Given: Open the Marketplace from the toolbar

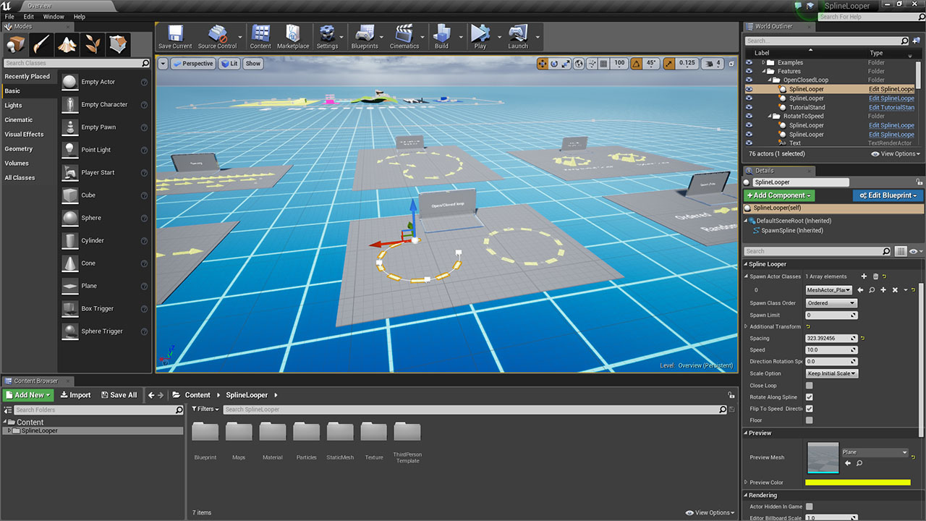Looking at the screenshot, I should point(293,36).
